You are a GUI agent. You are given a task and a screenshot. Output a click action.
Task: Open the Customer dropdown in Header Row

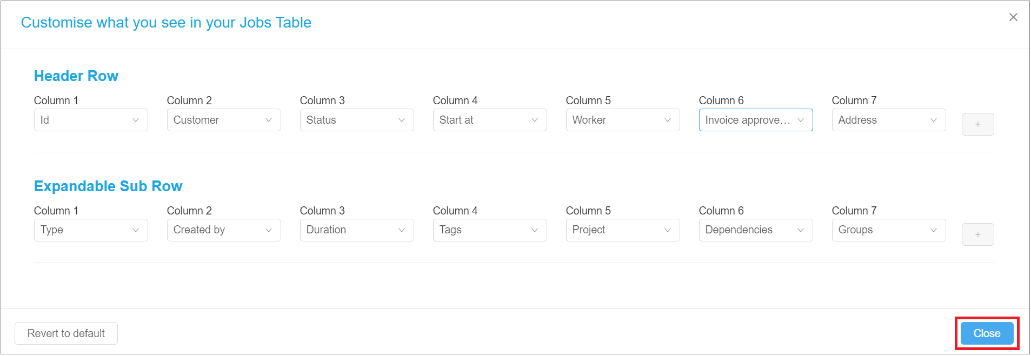223,120
